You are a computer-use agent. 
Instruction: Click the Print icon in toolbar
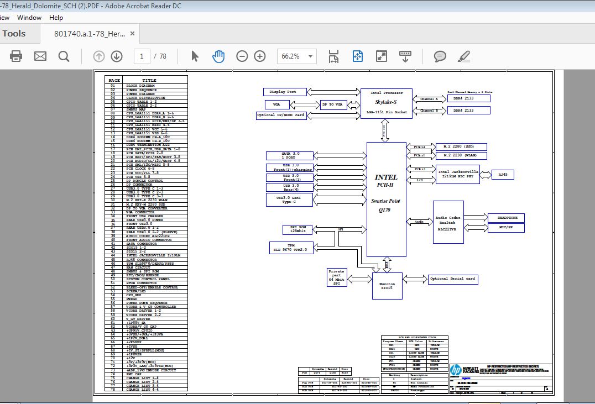[x=16, y=56]
